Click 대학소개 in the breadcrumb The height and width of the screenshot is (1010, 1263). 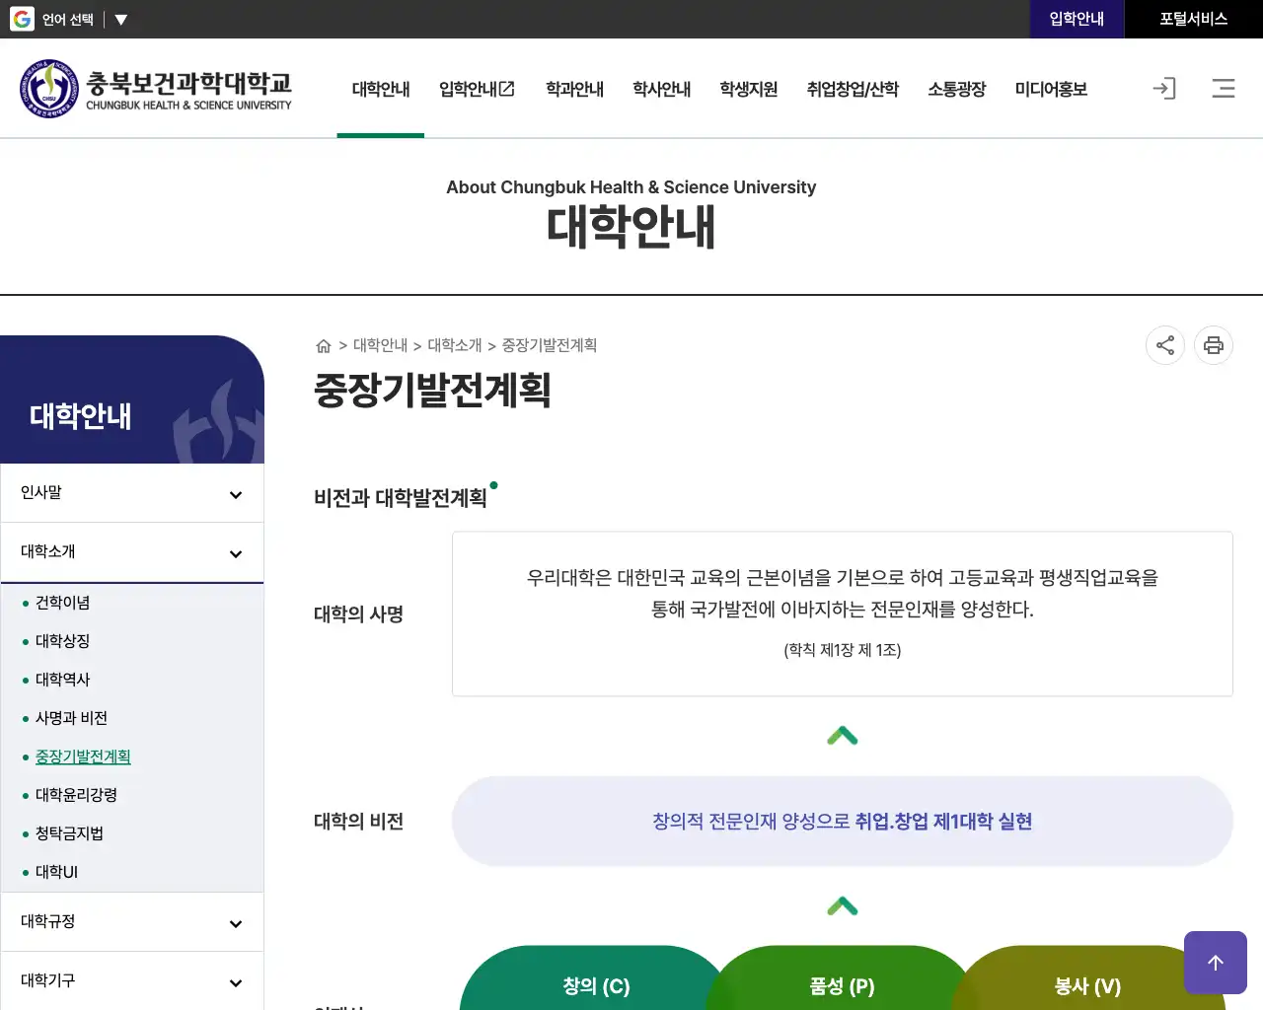(454, 345)
